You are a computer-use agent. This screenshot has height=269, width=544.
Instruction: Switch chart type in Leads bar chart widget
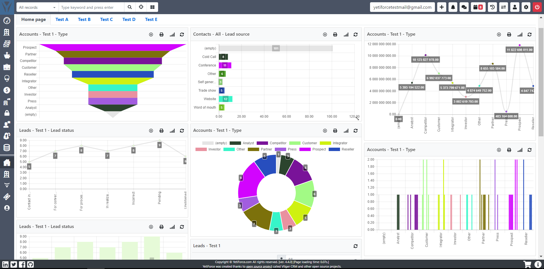(x=172, y=227)
